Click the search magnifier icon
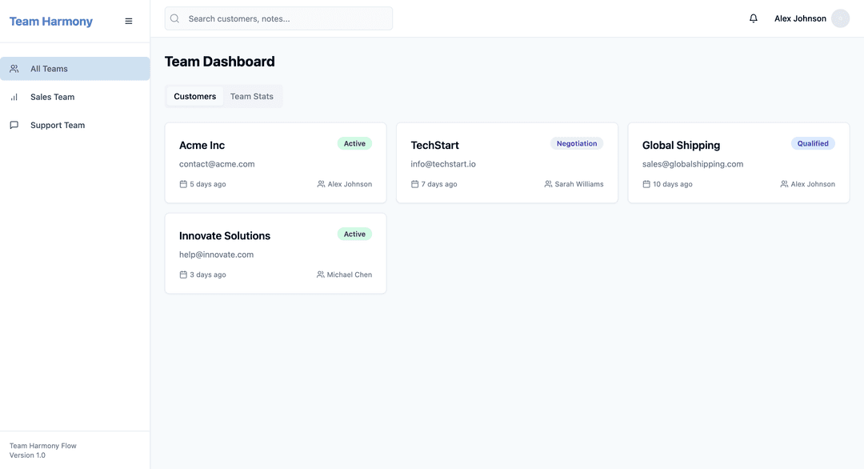Viewport: 864px width, 469px height. tap(175, 18)
